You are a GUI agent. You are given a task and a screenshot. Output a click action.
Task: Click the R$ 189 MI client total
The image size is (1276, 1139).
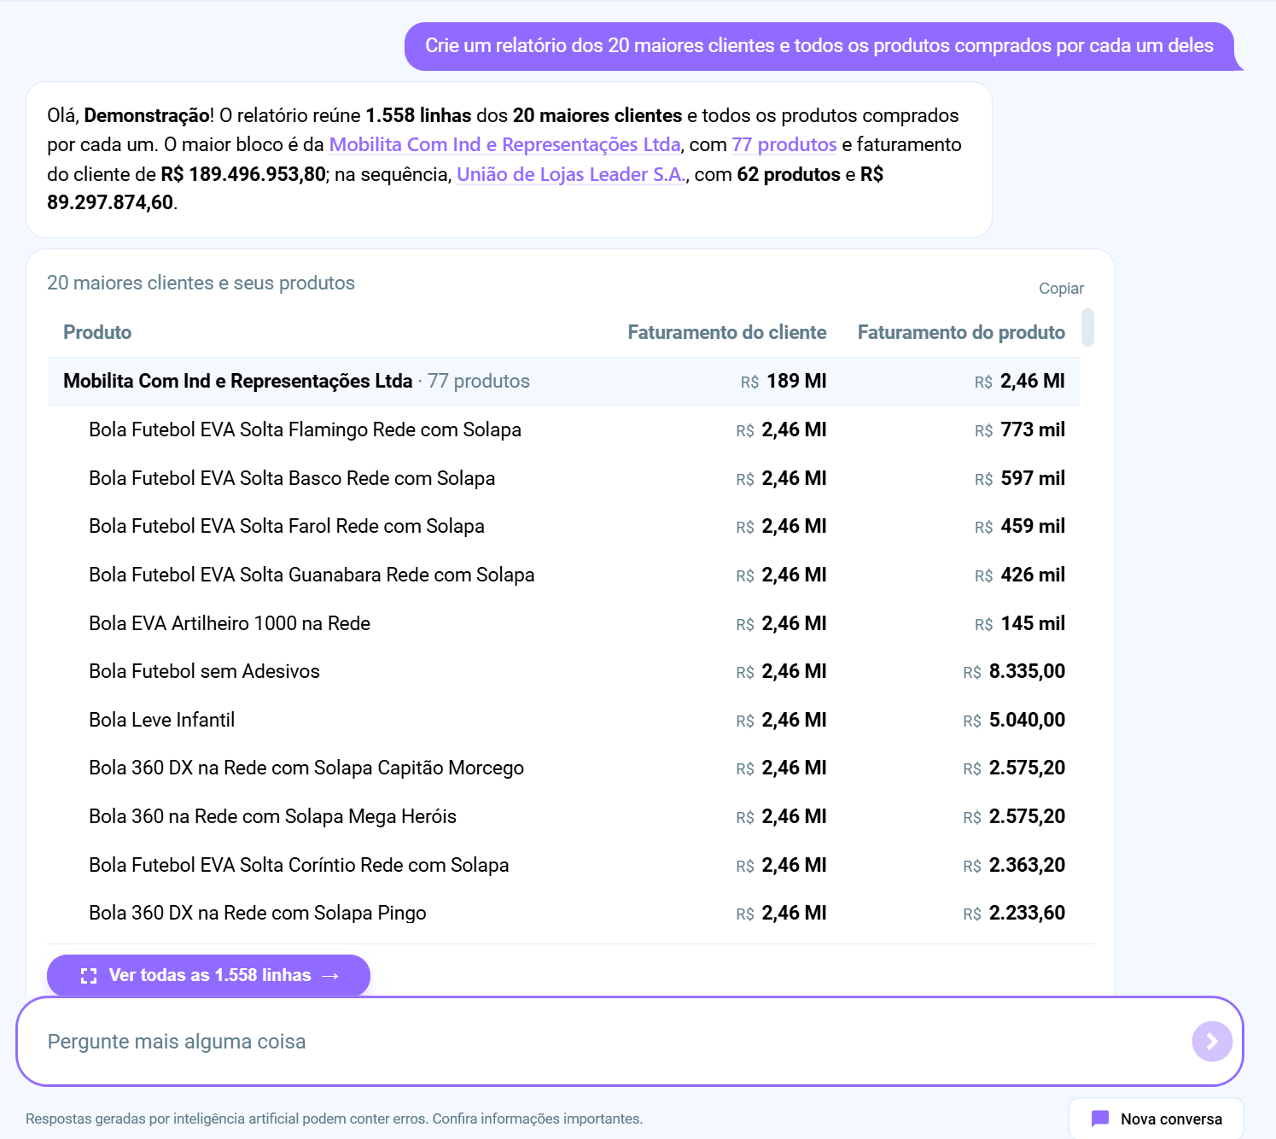point(784,381)
